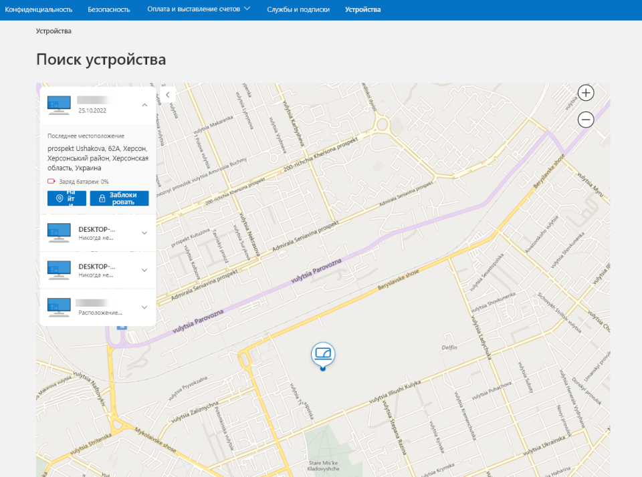Select the 'Устройства' tab in top navigation
642x477 pixels.
point(362,9)
